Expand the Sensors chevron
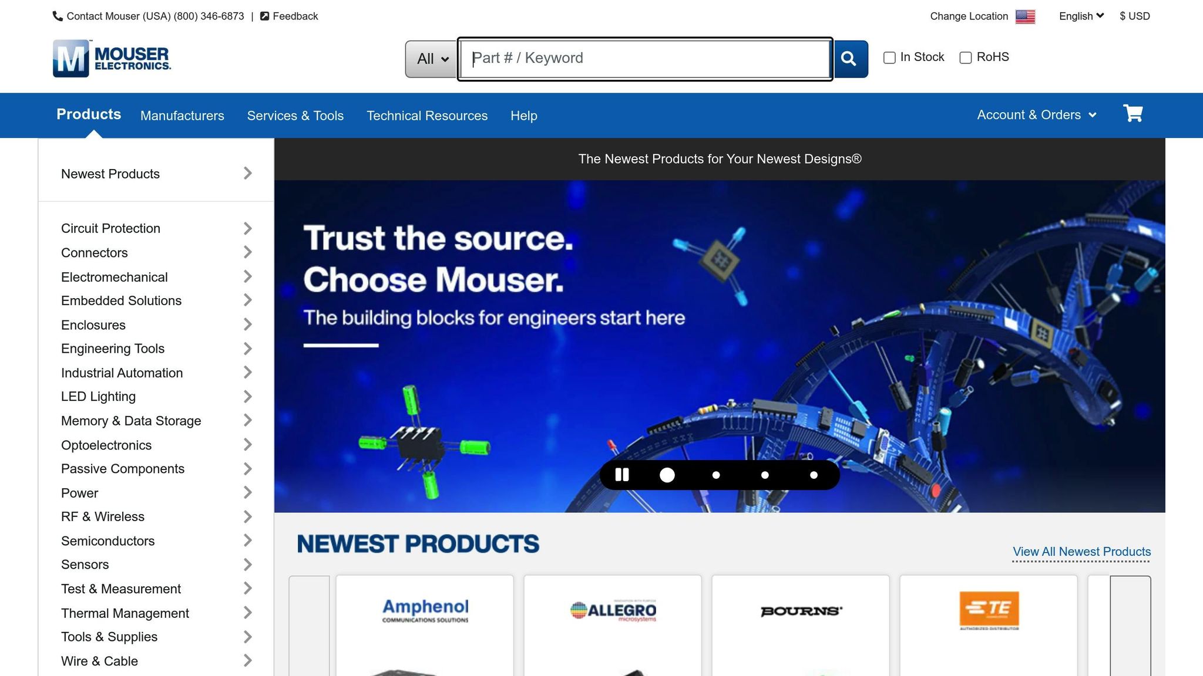 click(x=248, y=565)
